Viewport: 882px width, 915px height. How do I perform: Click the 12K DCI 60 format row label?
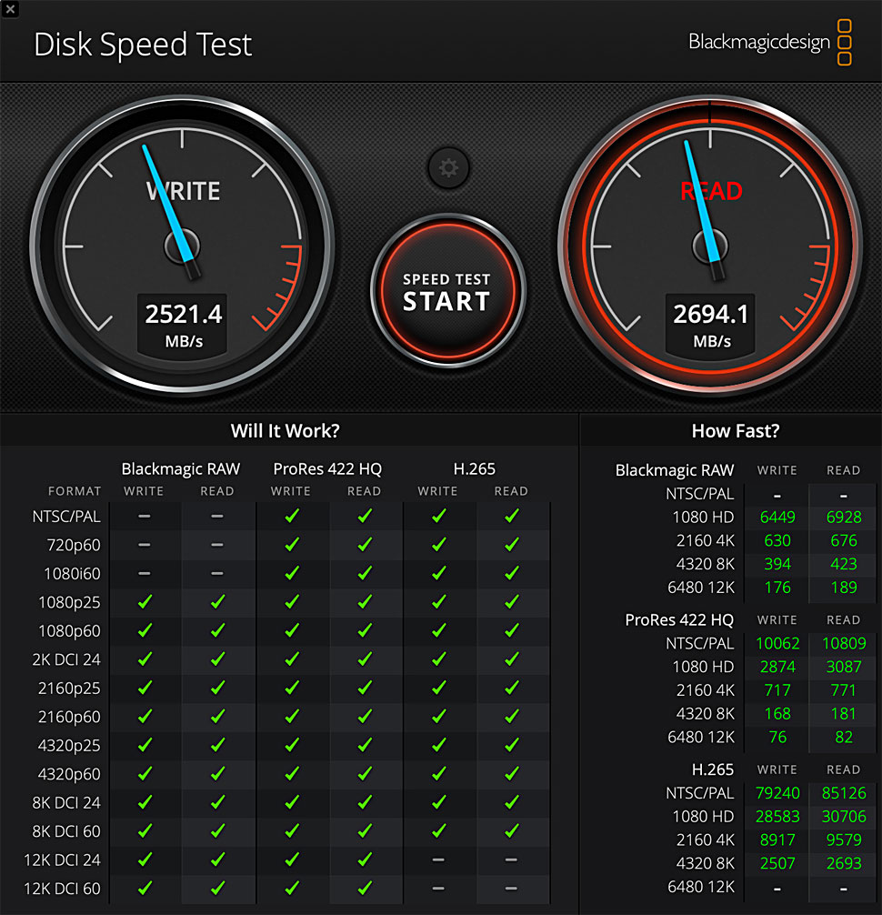coord(62,888)
